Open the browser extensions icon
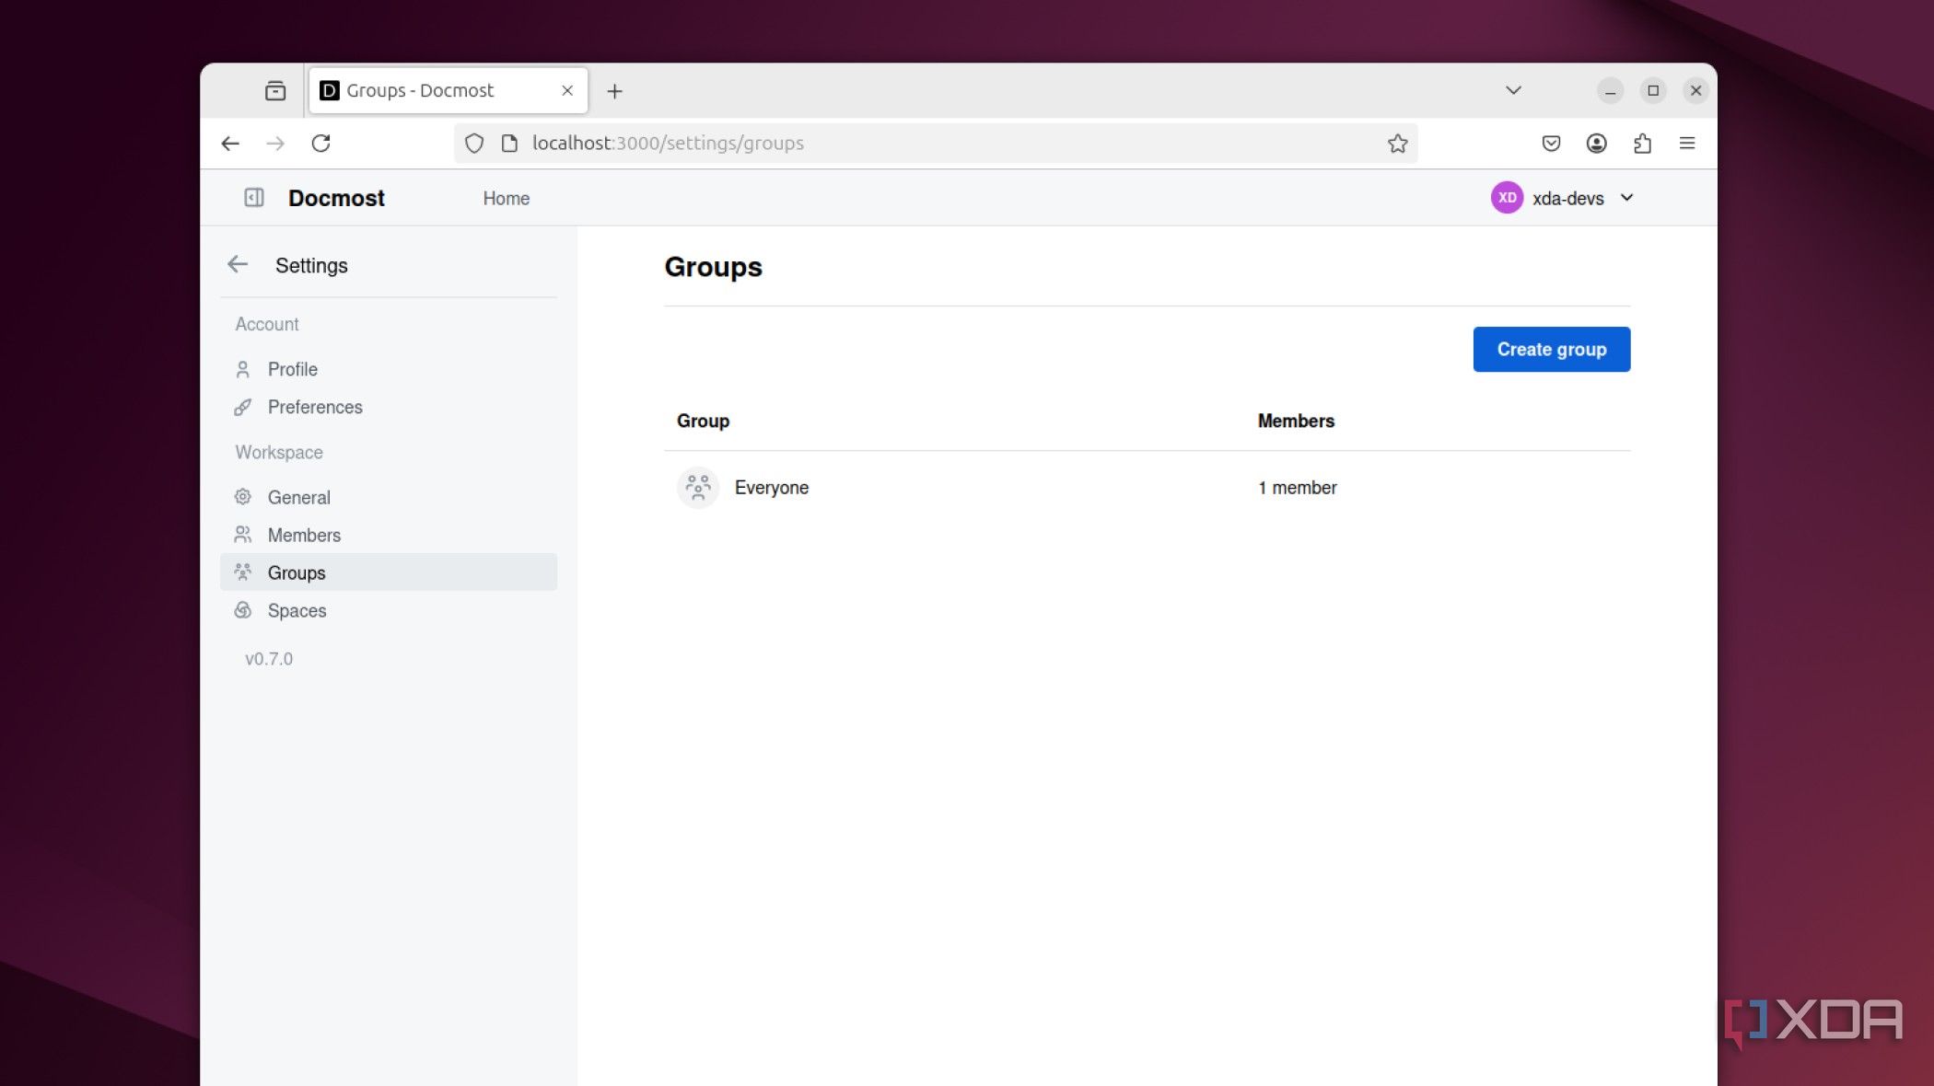 (1642, 144)
